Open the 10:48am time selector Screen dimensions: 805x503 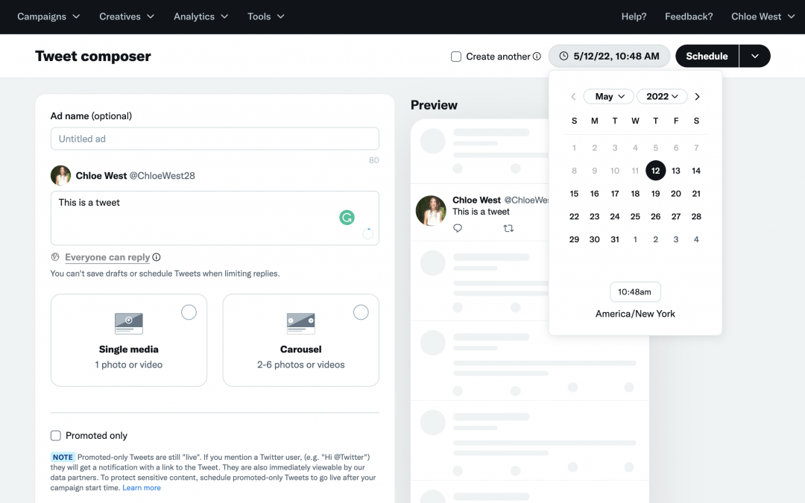click(635, 291)
